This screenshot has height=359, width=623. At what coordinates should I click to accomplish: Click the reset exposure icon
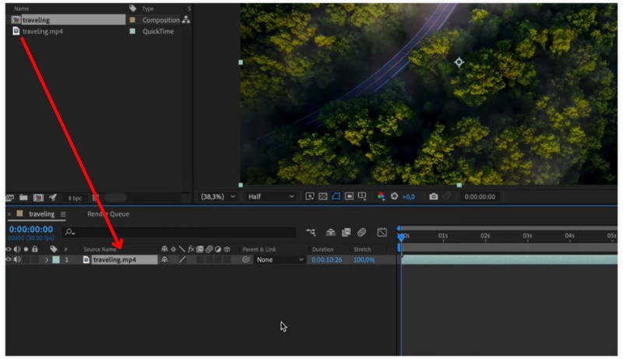click(x=395, y=197)
